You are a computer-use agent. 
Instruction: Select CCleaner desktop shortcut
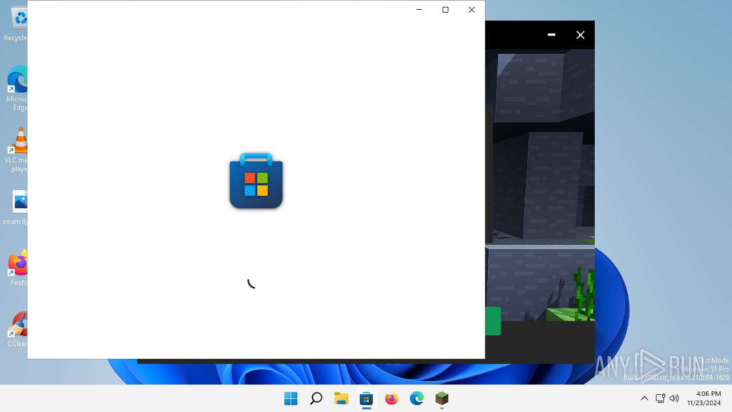(x=18, y=329)
